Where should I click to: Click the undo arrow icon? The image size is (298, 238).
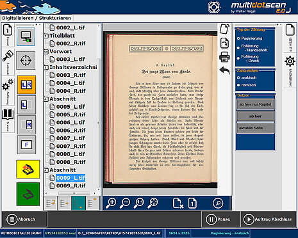(224, 70)
